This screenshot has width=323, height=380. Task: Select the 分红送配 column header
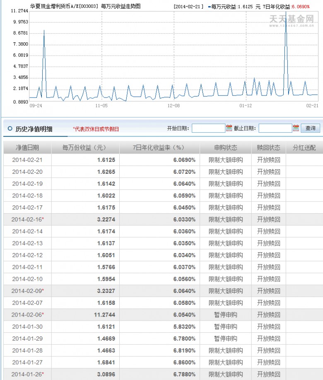pos(304,148)
